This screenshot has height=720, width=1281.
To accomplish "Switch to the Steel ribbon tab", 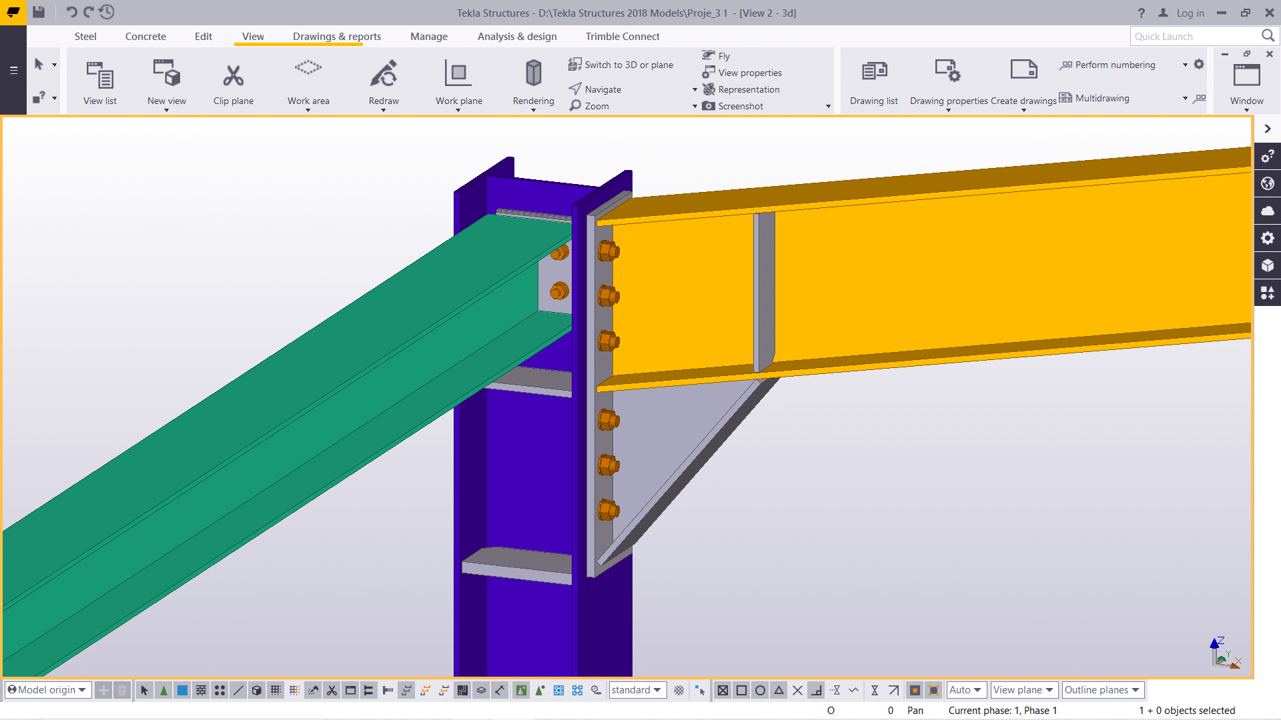I will click(85, 37).
